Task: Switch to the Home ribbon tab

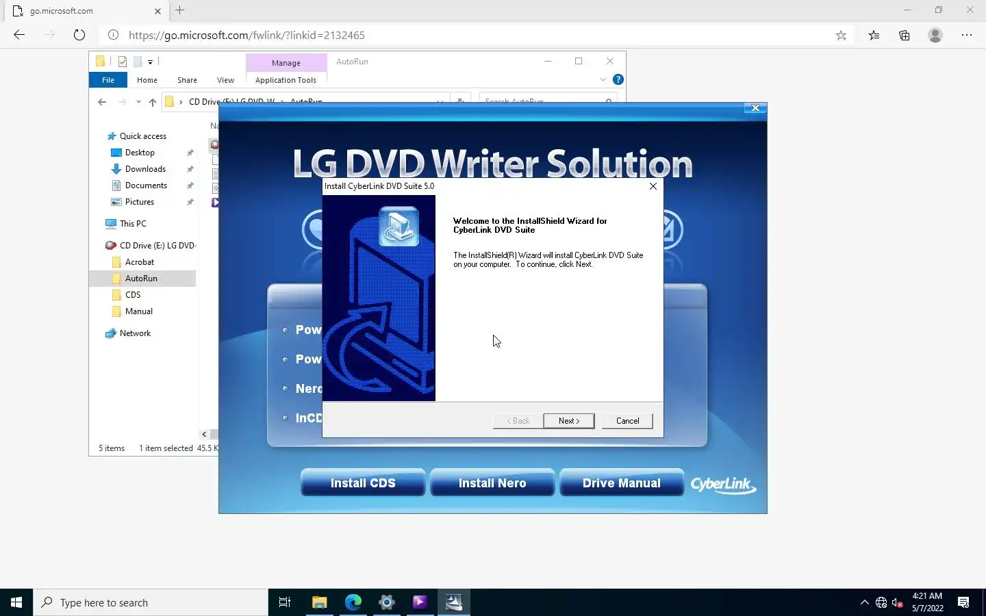Action: tap(147, 80)
